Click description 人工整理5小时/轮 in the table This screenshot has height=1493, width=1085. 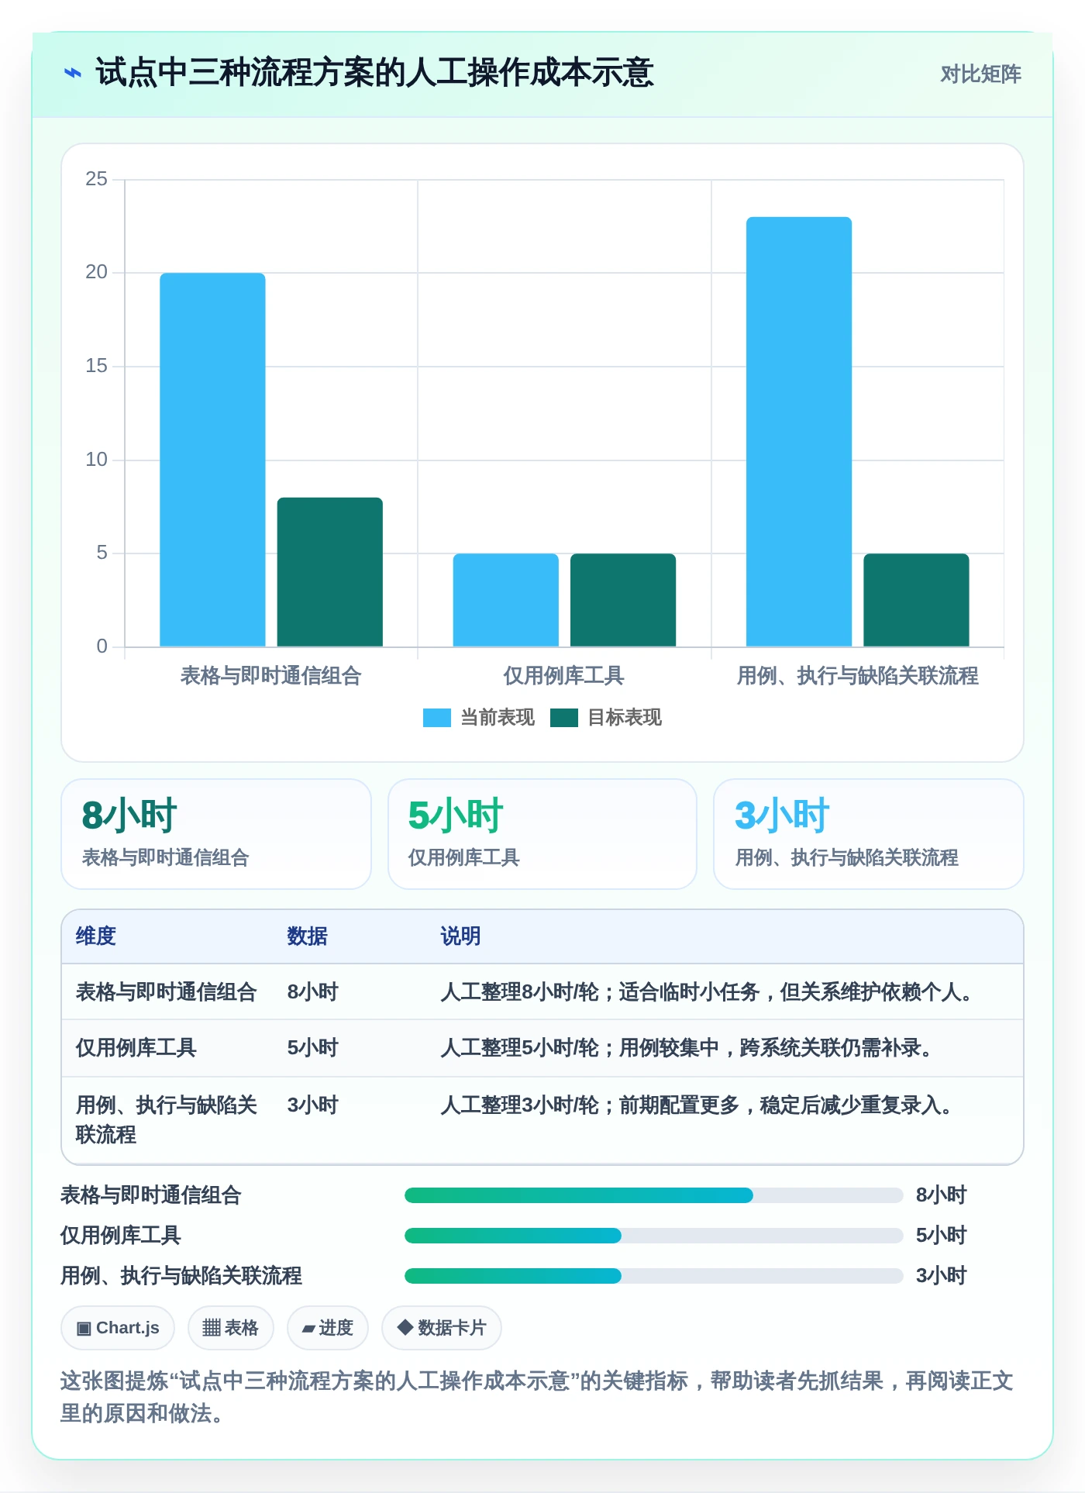tap(687, 1048)
